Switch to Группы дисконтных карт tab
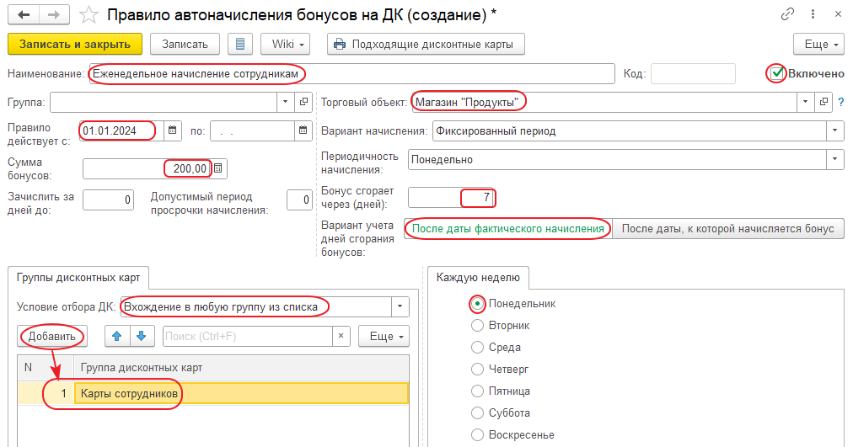 [x=79, y=276]
